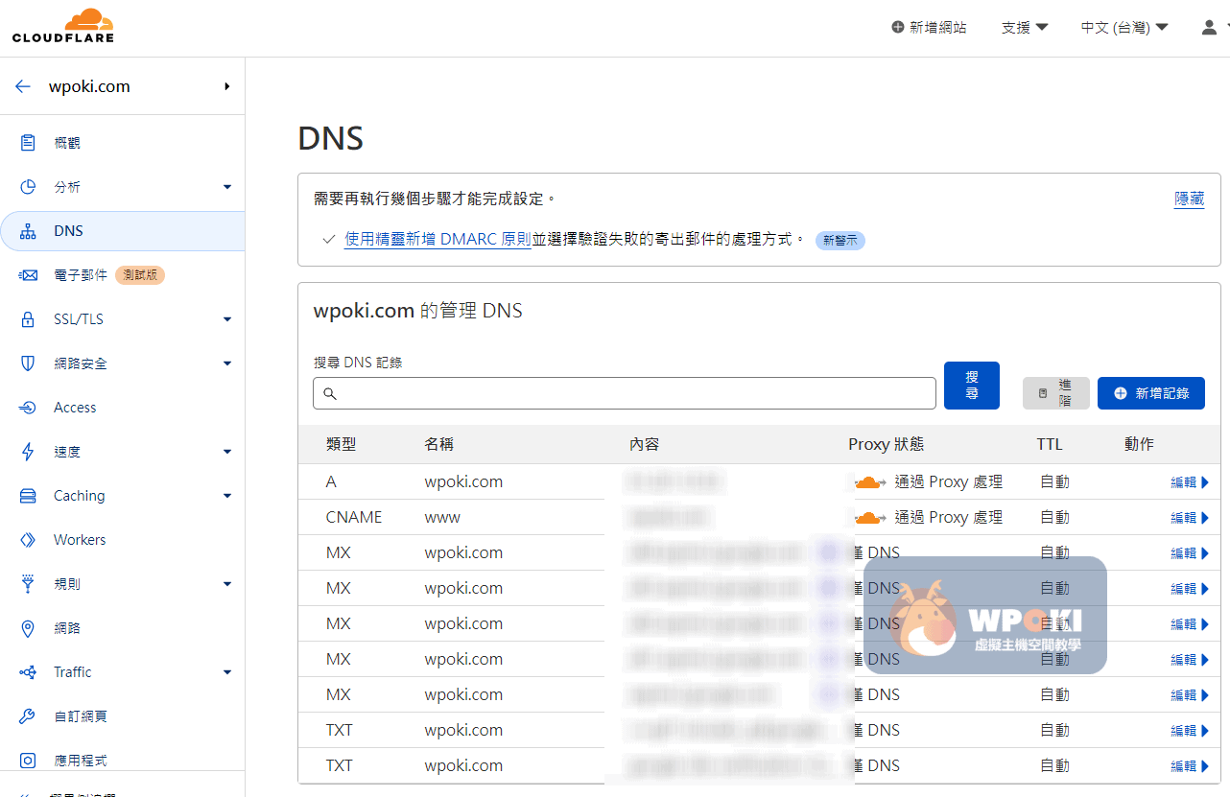
Task: Click the 新增記錄 add record button
Action: (1150, 393)
